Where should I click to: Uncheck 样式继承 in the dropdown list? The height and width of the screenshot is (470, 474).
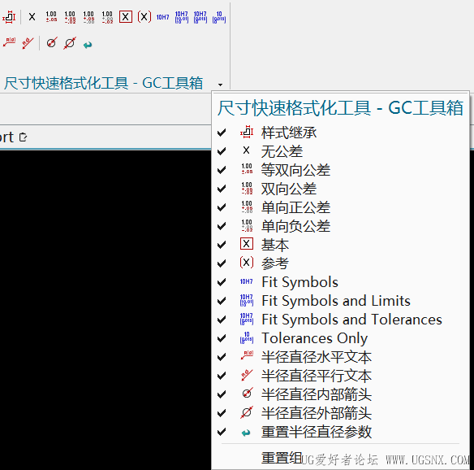(x=340, y=133)
